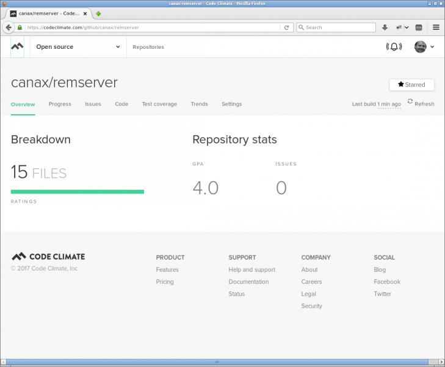Go to Repositories link in header

tap(148, 47)
